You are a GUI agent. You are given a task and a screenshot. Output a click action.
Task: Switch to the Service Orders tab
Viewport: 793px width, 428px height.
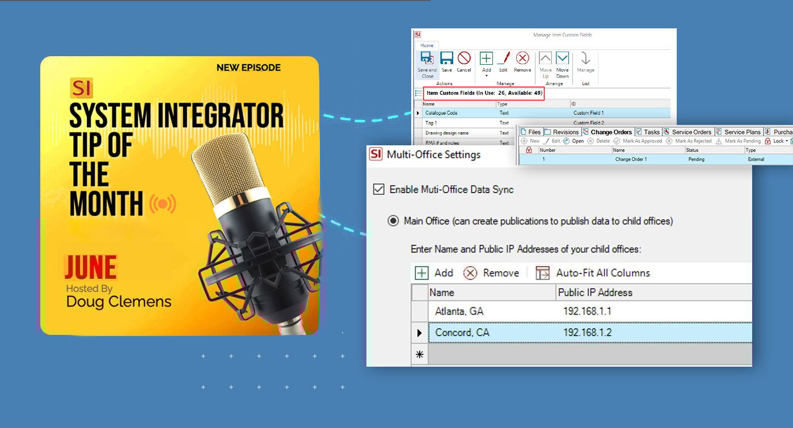click(x=687, y=132)
